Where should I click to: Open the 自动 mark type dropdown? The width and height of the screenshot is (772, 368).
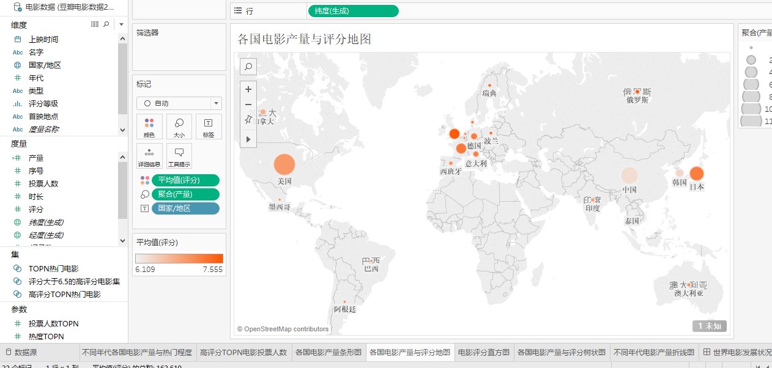point(179,103)
